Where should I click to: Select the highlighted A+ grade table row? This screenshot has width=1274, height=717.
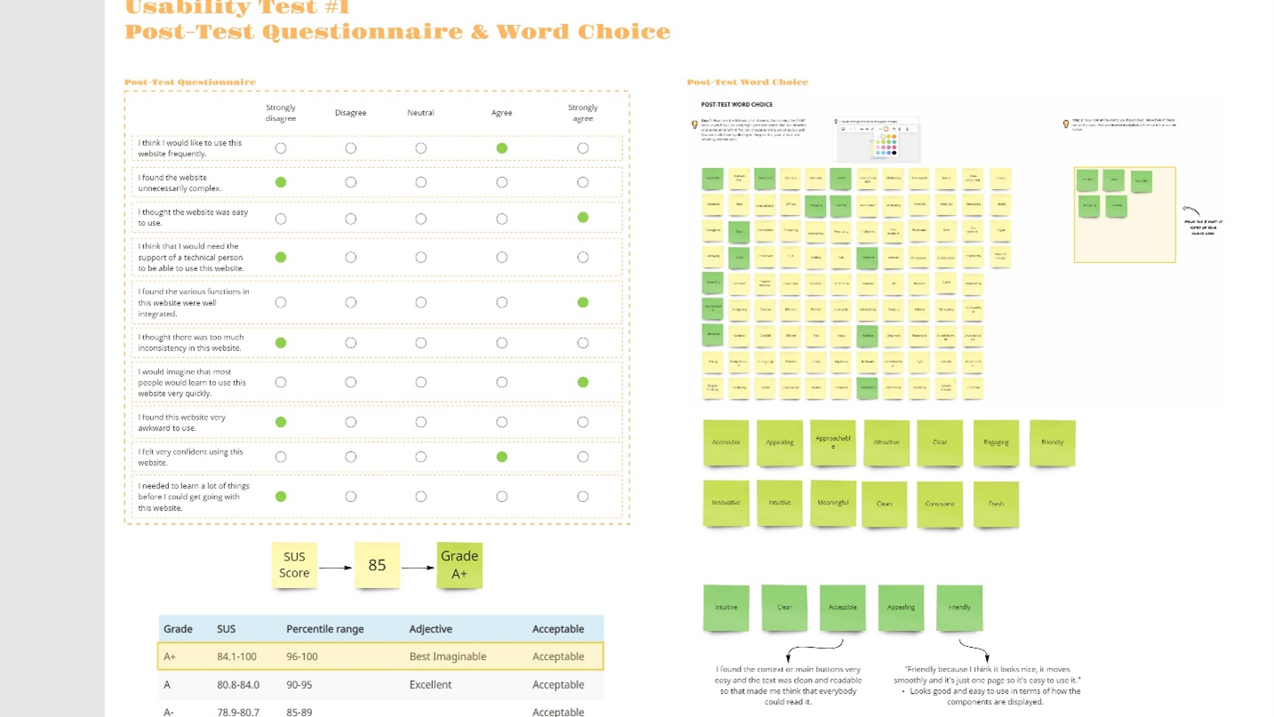[381, 657]
